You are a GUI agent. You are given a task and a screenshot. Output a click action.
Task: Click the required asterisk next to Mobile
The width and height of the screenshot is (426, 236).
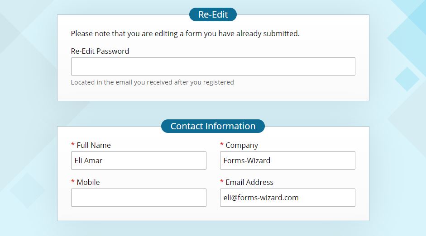(x=73, y=182)
